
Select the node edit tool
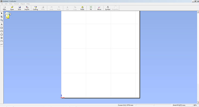pos(2,17)
